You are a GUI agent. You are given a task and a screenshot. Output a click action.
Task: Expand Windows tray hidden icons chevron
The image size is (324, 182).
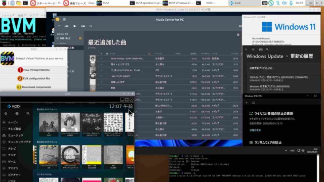[x=286, y=151]
